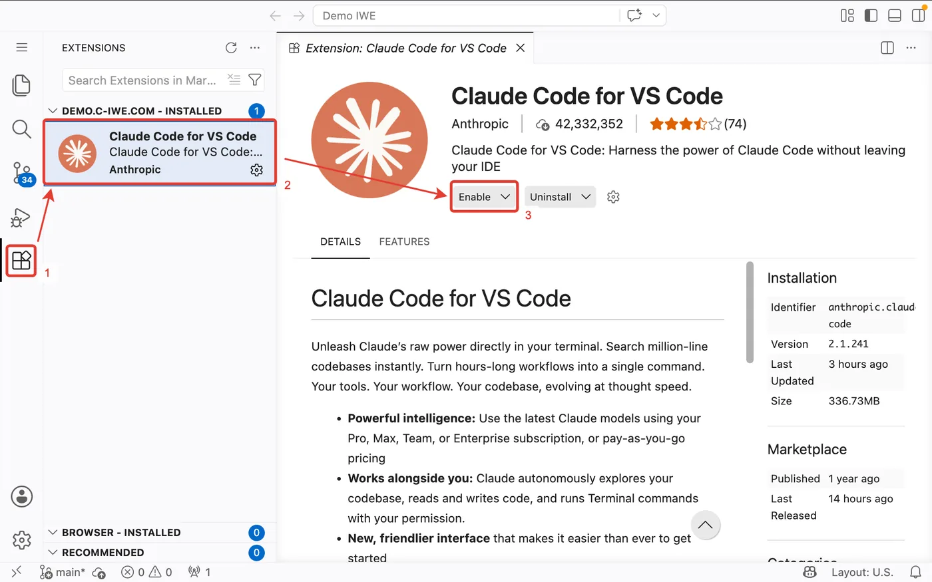The width and height of the screenshot is (932, 582).
Task: Toggle primary side bar visibility
Action: (871, 15)
